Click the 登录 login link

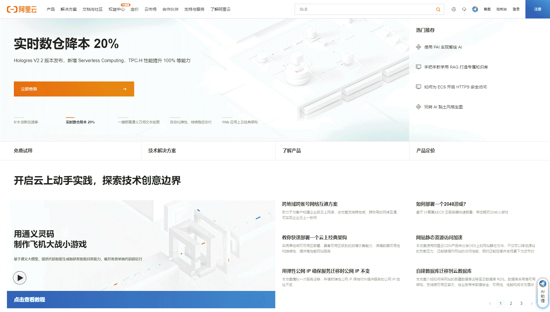tap(516, 9)
